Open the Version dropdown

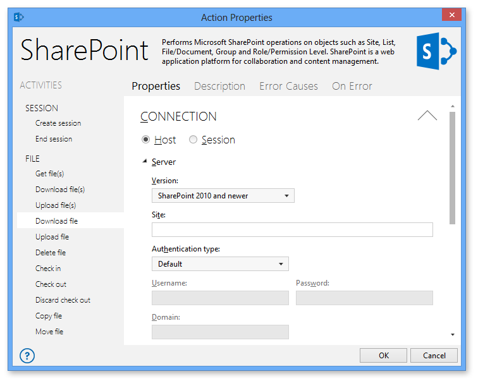(x=223, y=196)
